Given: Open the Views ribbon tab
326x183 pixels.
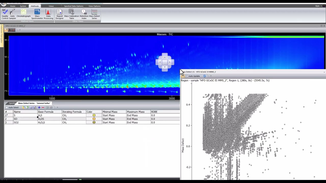Looking at the screenshot, I should click(x=51, y=6).
